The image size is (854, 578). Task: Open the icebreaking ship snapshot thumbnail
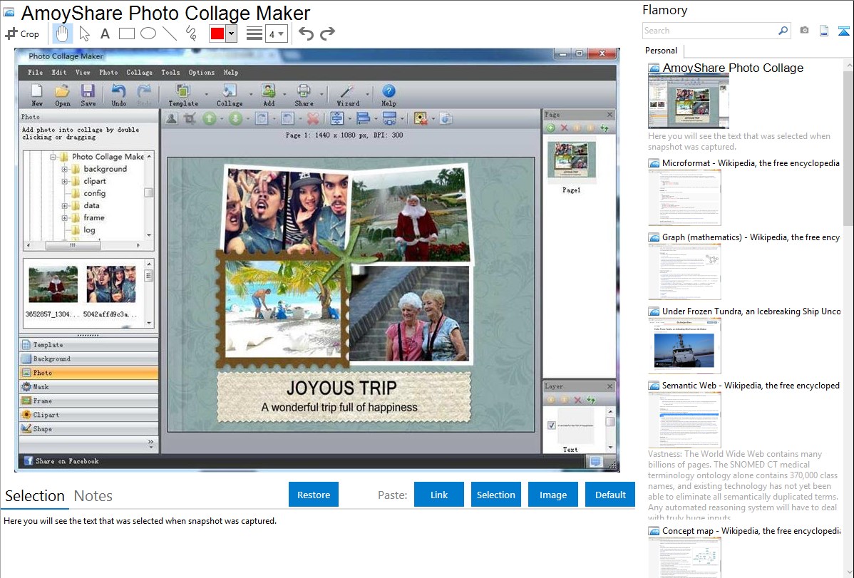coord(684,346)
